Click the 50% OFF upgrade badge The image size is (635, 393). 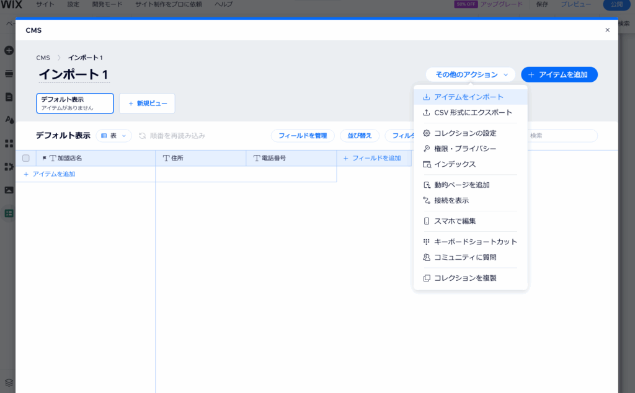coord(466,4)
